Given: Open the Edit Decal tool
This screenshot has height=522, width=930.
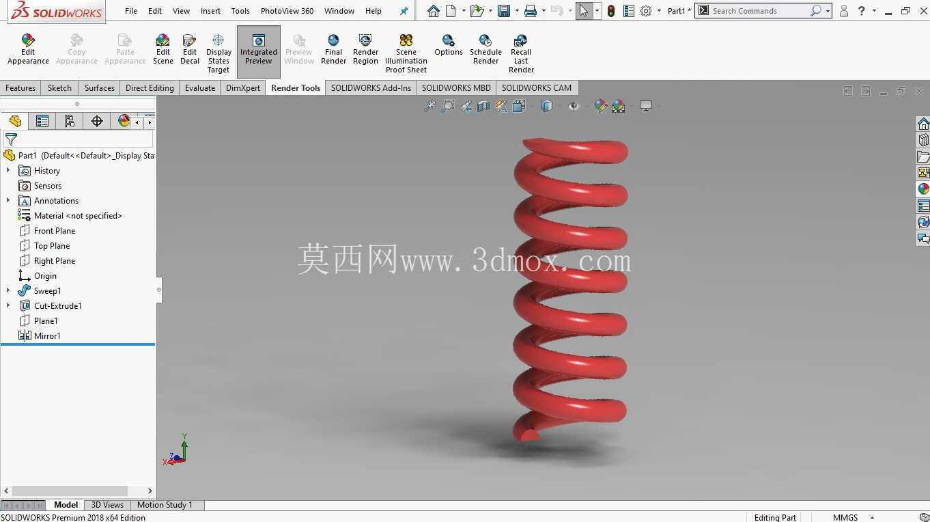Looking at the screenshot, I should point(190,49).
